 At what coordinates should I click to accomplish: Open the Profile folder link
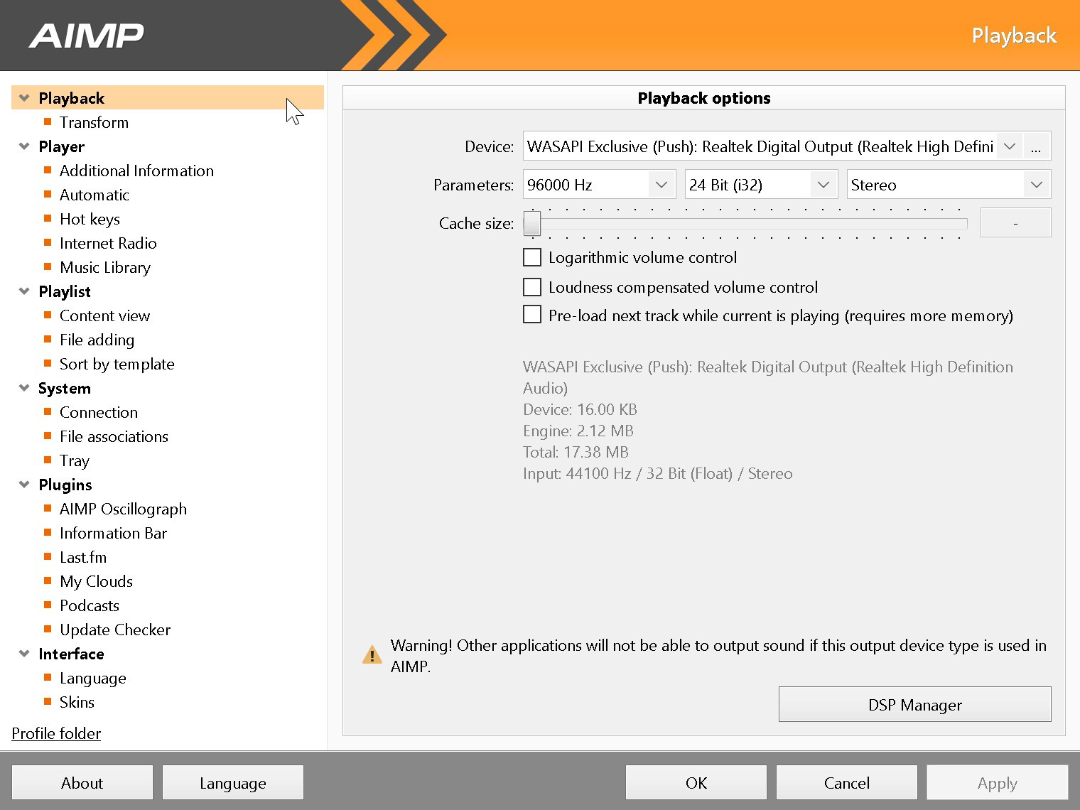pos(56,733)
